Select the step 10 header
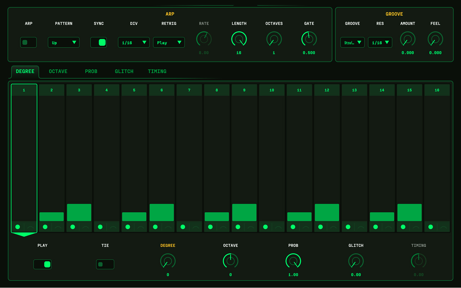 272,90
